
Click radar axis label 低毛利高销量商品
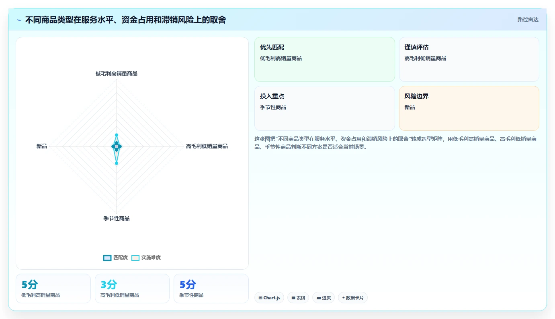pyautogui.click(x=117, y=73)
